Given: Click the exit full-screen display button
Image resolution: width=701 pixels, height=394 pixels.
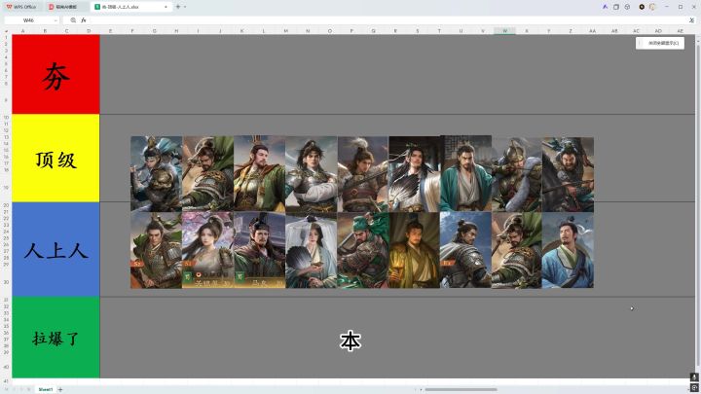Looking at the screenshot, I should coord(660,43).
